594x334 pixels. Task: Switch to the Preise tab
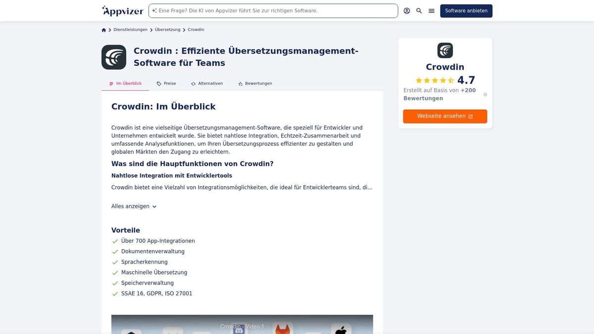[x=166, y=84]
